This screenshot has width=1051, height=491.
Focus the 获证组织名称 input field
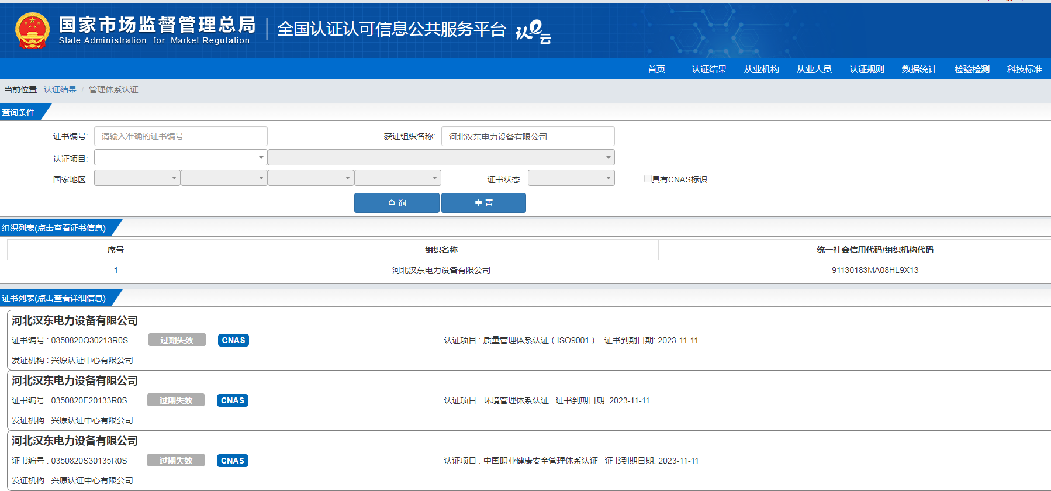pyautogui.click(x=528, y=136)
